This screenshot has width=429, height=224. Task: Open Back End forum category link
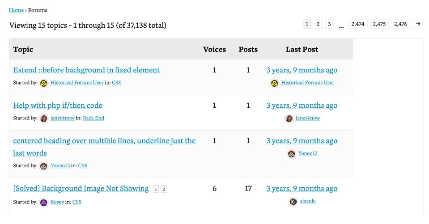coord(93,118)
